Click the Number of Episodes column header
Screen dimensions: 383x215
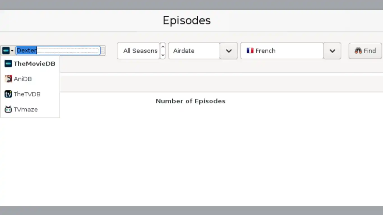[x=190, y=101]
